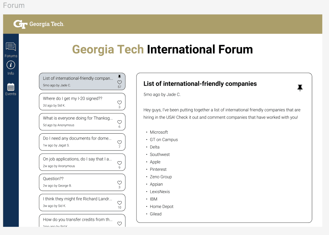The width and height of the screenshot is (329, 235).
Task: Click '5mo ago by Jade C.' in open post
Action: pos(162,94)
